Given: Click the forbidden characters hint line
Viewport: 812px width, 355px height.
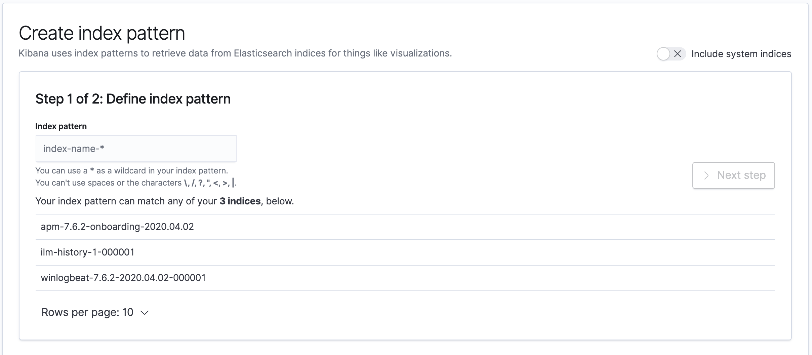Looking at the screenshot, I should (x=136, y=183).
